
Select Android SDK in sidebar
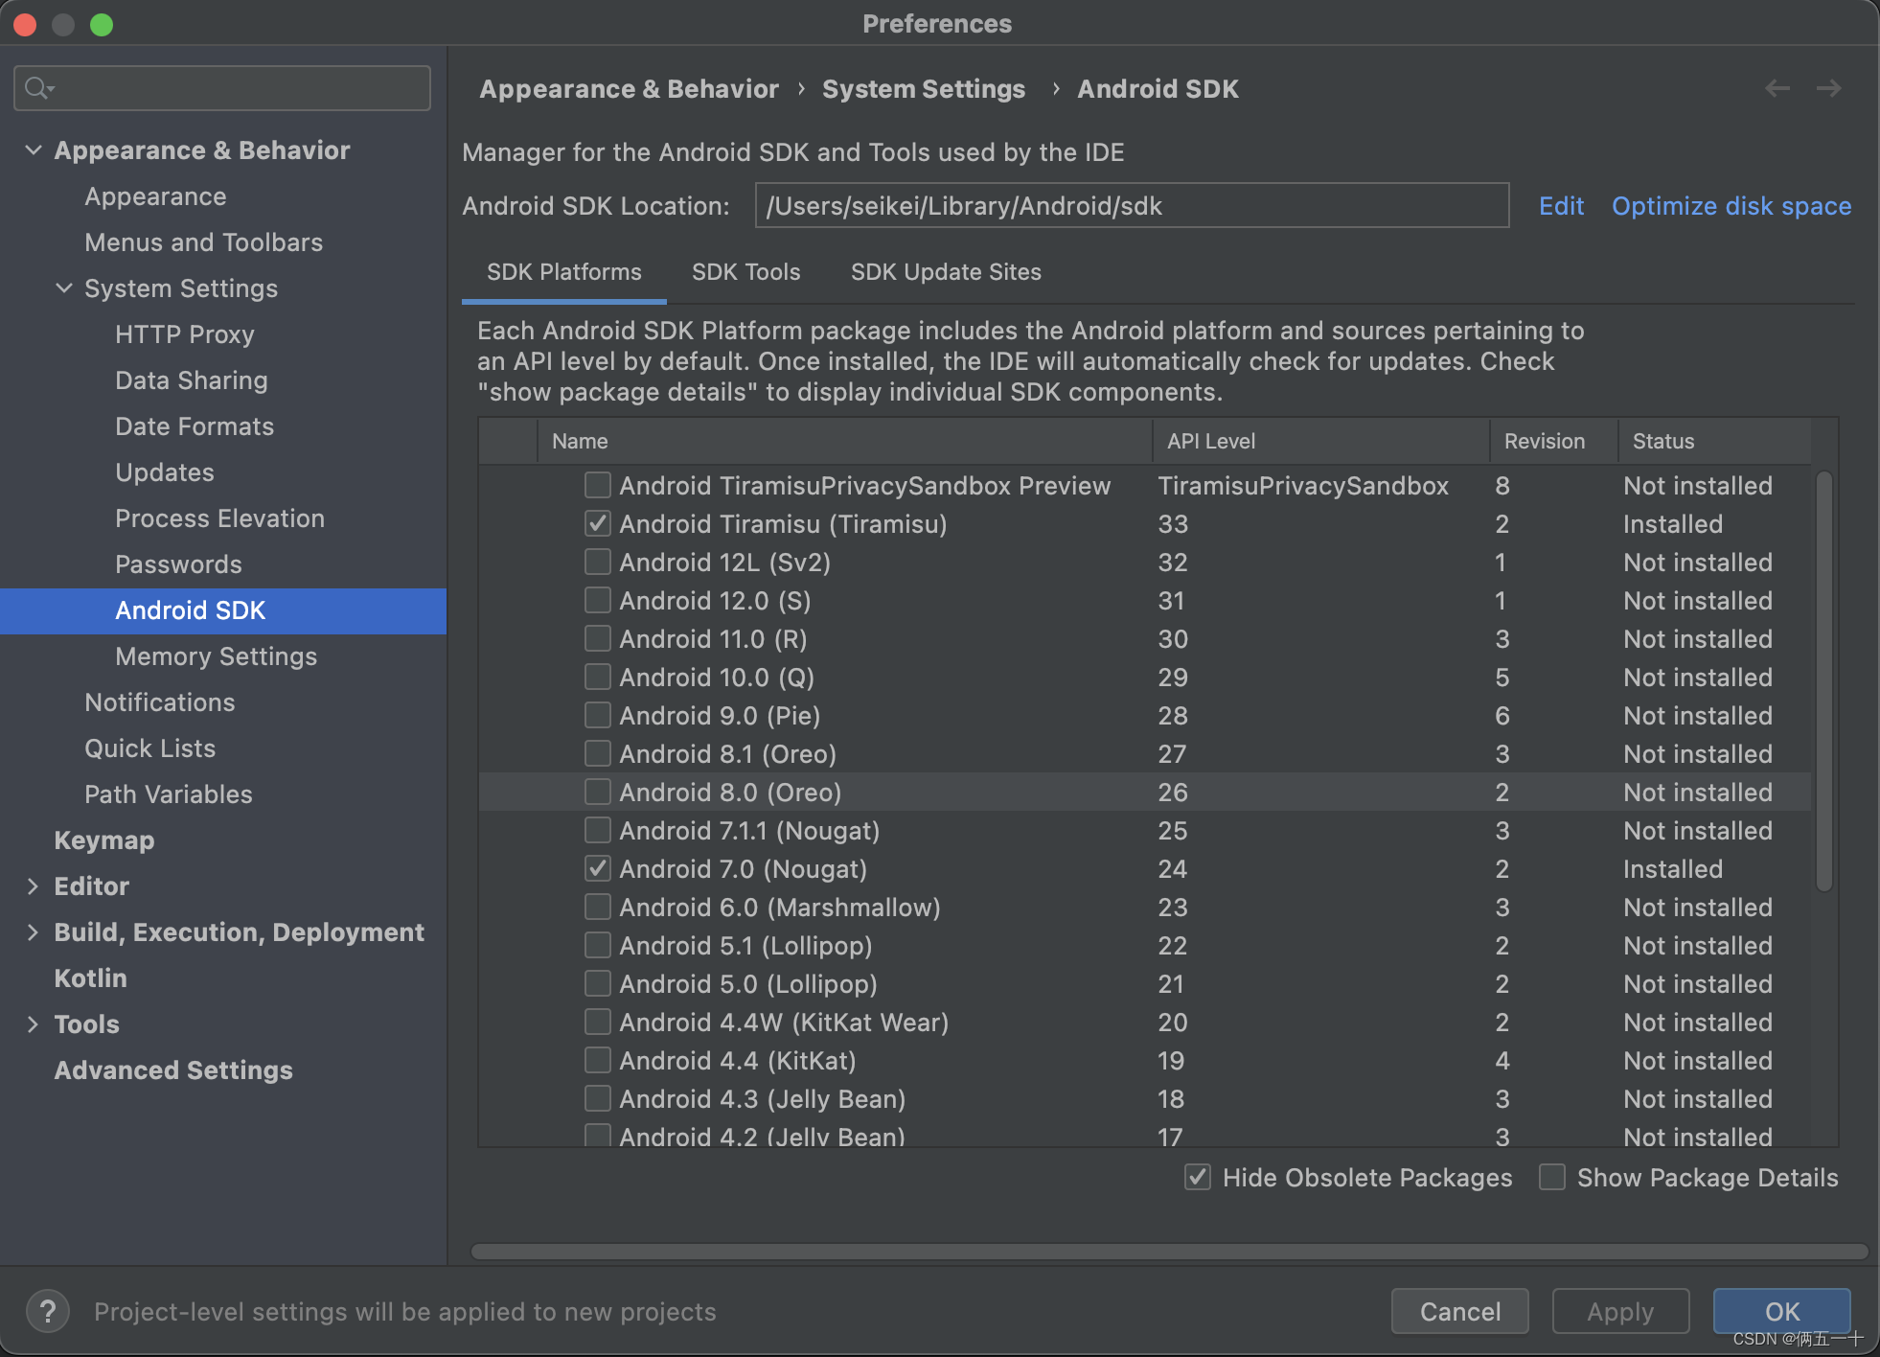tap(223, 610)
